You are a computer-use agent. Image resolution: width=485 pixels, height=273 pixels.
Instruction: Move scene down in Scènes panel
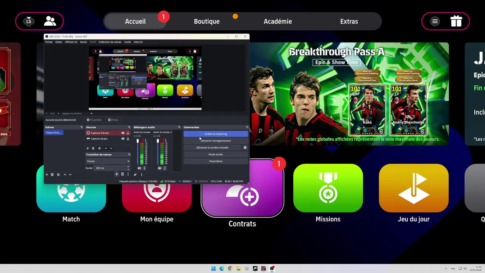[70, 174]
